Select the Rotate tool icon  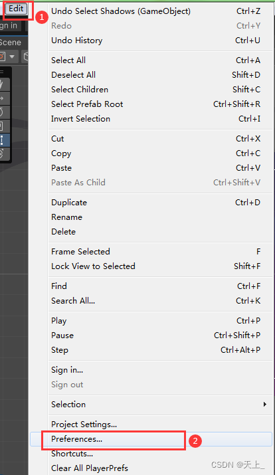5,112
